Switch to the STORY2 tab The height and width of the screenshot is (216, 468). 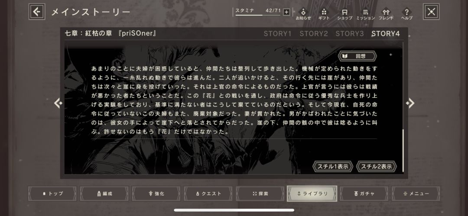tap(314, 34)
